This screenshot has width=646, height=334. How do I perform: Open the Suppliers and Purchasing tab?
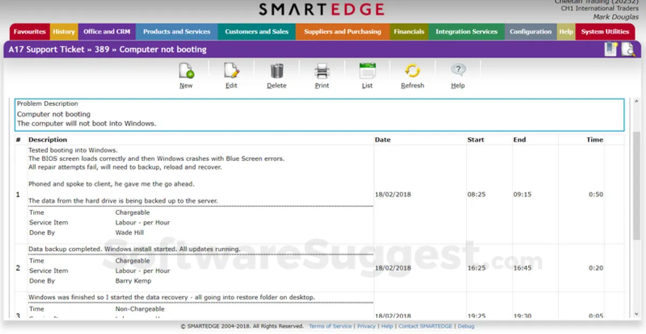pyautogui.click(x=342, y=32)
